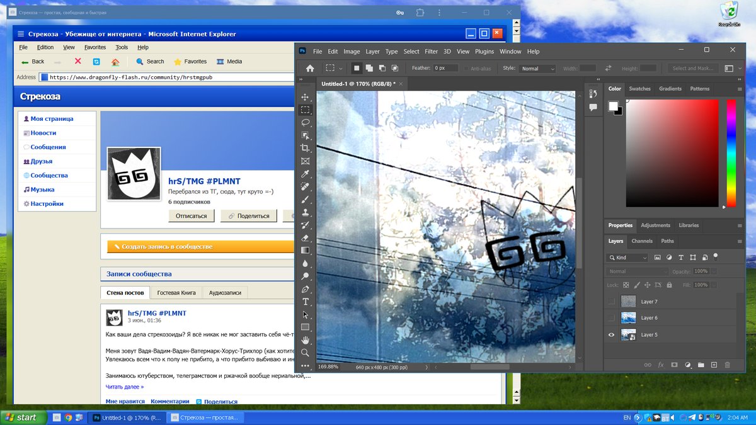Viewport: 756px width, 425px height.
Task: Create a new layer
Action: pos(714,365)
